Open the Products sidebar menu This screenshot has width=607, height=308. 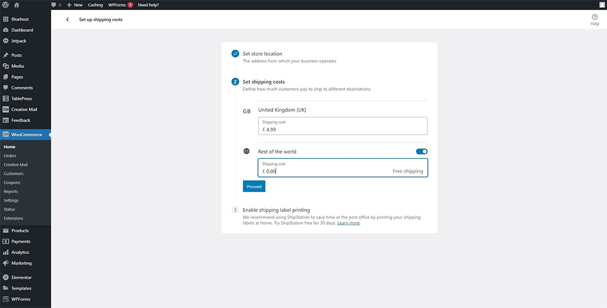[x=20, y=230]
